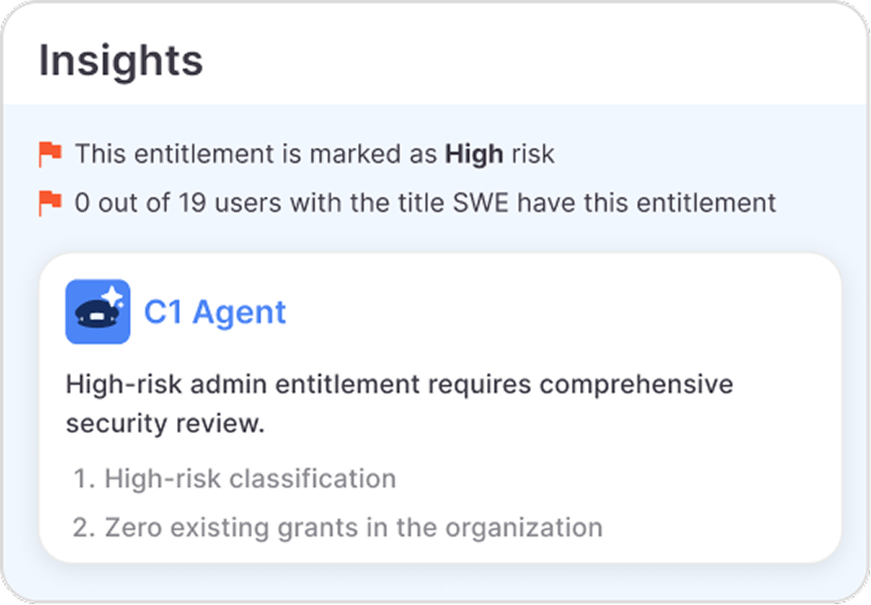Click the flag icon on the SWE users line
This screenshot has height=605, width=871.
click(51, 201)
